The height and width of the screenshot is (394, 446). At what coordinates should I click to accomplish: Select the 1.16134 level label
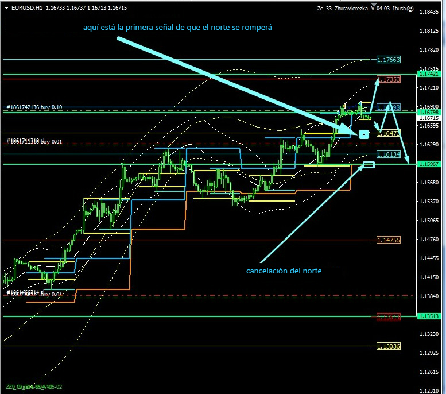point(388,154)
